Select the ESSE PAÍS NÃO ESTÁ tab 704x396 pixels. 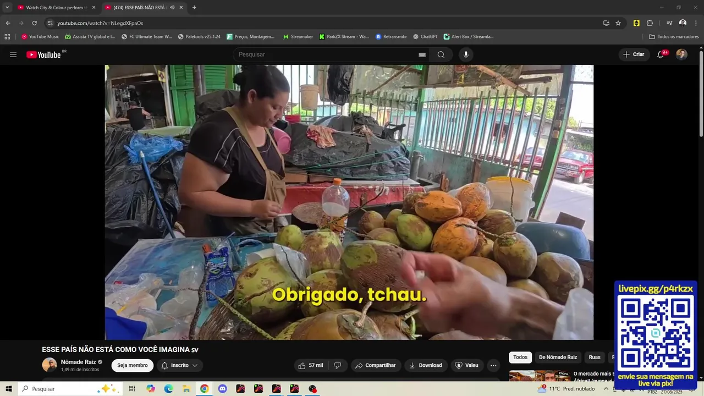click(x=144, y=8)
